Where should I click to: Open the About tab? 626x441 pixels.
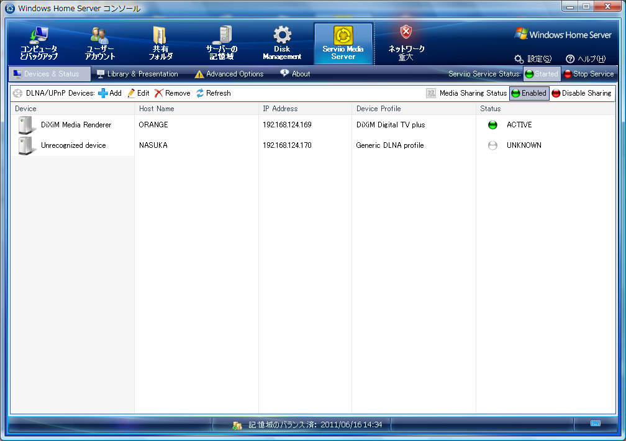pos(295,74)
